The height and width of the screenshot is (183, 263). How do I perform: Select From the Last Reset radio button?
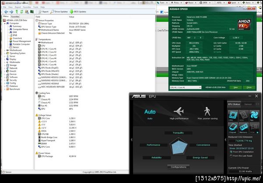[x=231, y=156]
